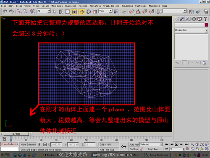Open the Layer Manager icon
The image size is (210, 158).
pyautogui.click(x=206, y=12)
